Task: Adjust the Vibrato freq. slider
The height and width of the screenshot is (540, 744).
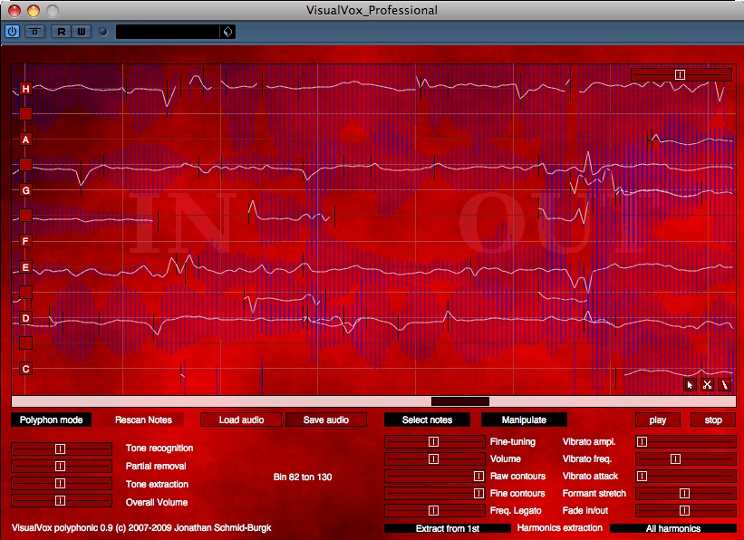Action: pos(686,458)
